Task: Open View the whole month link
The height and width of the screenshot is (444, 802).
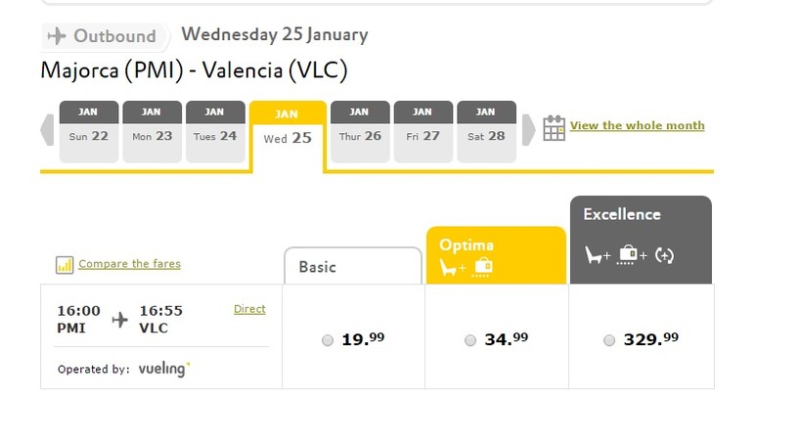Action: coord(637,125)
